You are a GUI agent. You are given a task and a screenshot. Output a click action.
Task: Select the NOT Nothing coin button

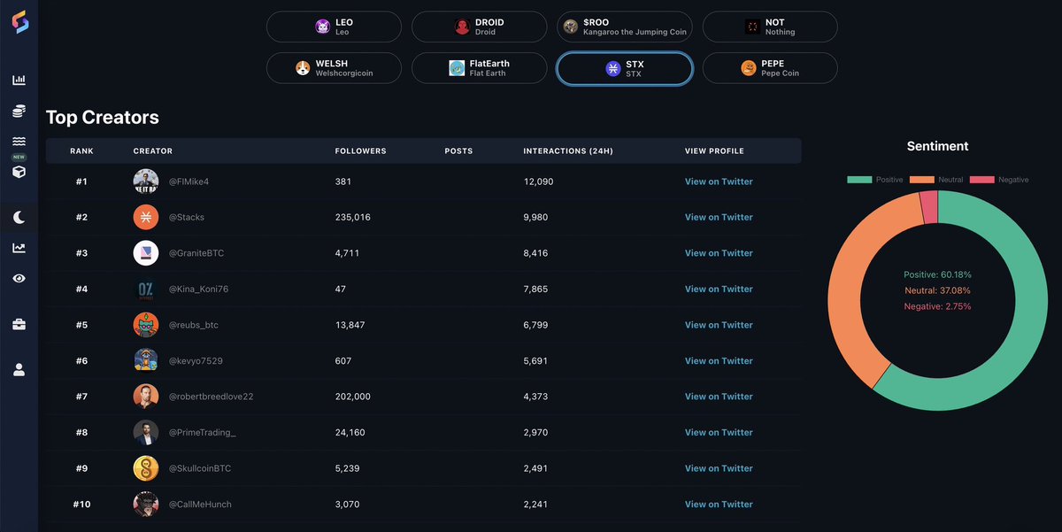[x=770, y=27]
